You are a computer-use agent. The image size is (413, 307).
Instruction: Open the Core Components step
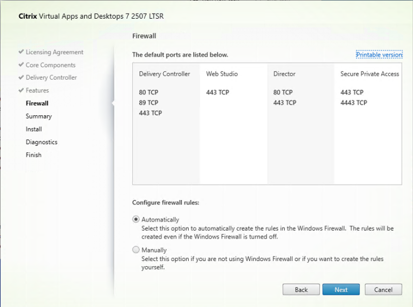coord(50,65)
